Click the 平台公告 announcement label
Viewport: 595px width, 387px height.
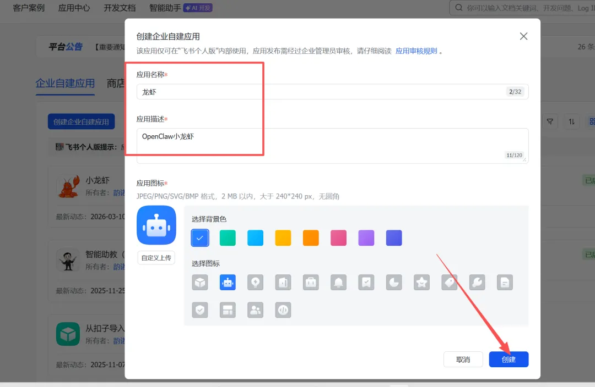tap(65, 47)
